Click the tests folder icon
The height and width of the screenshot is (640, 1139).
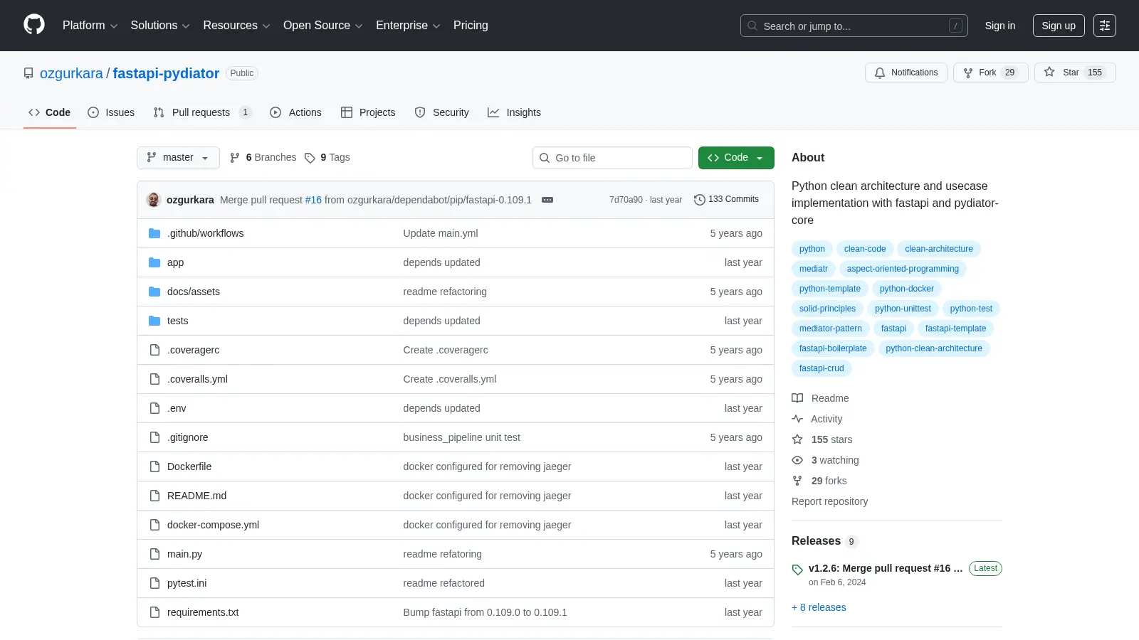pos(154,321)
